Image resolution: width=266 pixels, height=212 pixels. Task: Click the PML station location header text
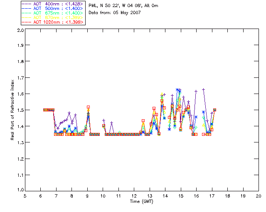tap(123, 5)
